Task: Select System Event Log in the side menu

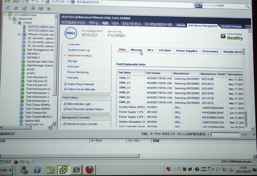Action: pos(79,50)
